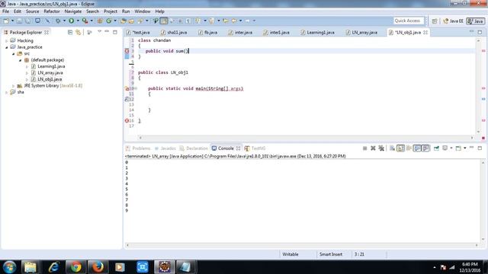The image size is (488, 274).
Task: Switch to the LN_array.java editor tab
Action: click(x=361, y=32)
